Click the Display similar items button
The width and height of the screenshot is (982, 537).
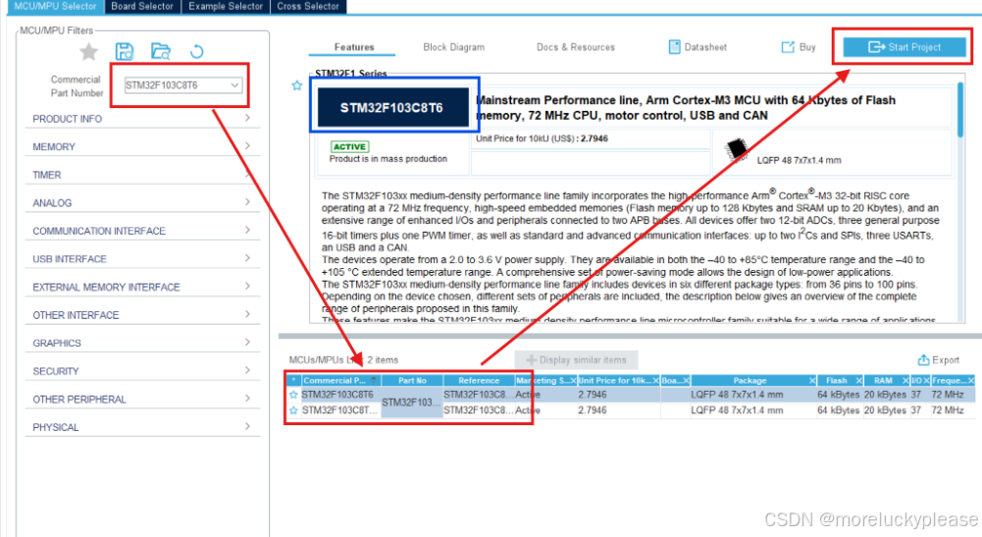click(x=576, y=359)
